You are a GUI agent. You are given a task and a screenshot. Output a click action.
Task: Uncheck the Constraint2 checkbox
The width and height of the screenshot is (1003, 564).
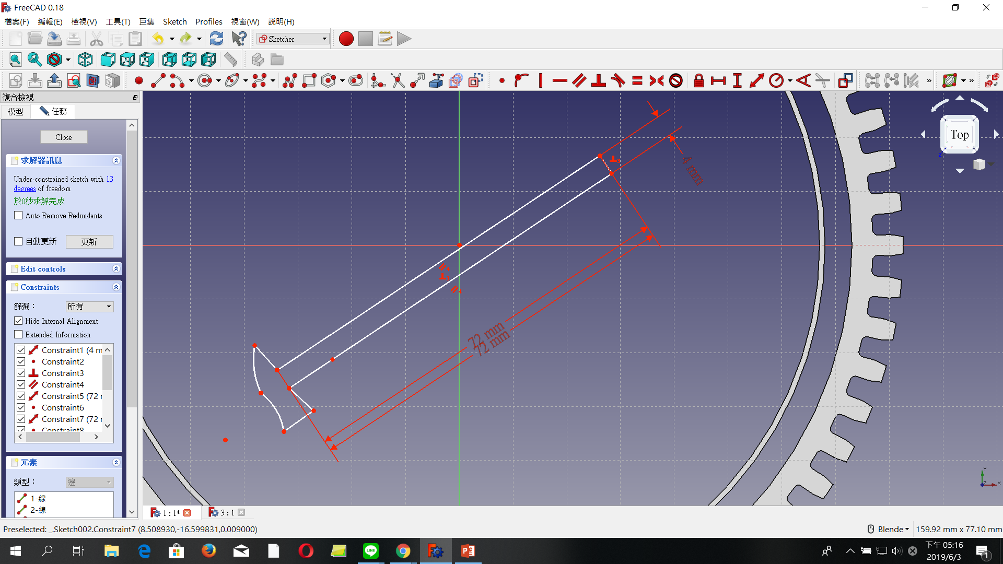click(21, 361)
